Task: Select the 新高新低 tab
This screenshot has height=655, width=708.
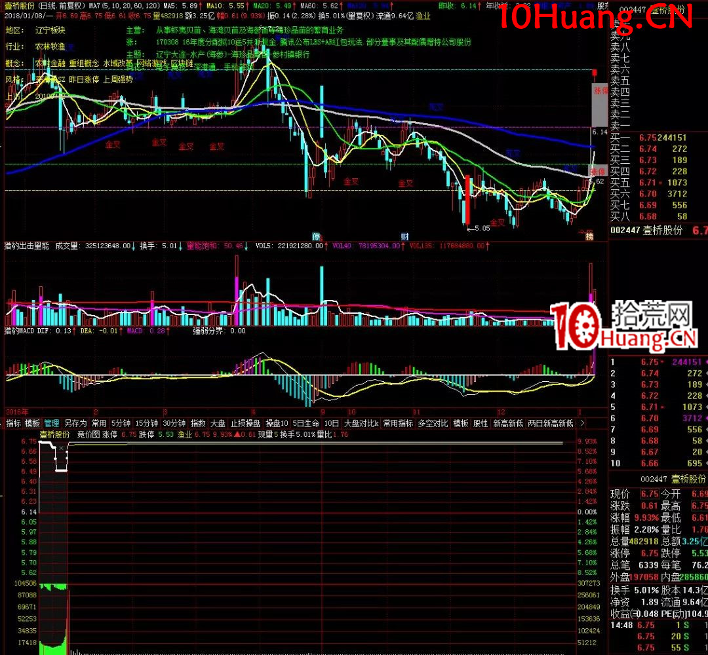Action: 508,423
